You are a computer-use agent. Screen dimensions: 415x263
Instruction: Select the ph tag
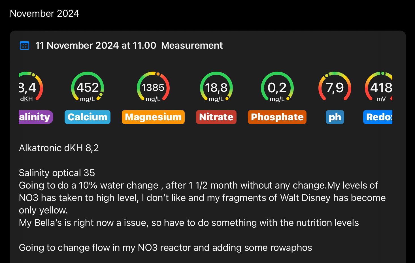click(335, 117)
